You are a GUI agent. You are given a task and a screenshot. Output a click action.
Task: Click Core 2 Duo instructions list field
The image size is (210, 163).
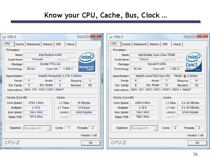[167, 89]
